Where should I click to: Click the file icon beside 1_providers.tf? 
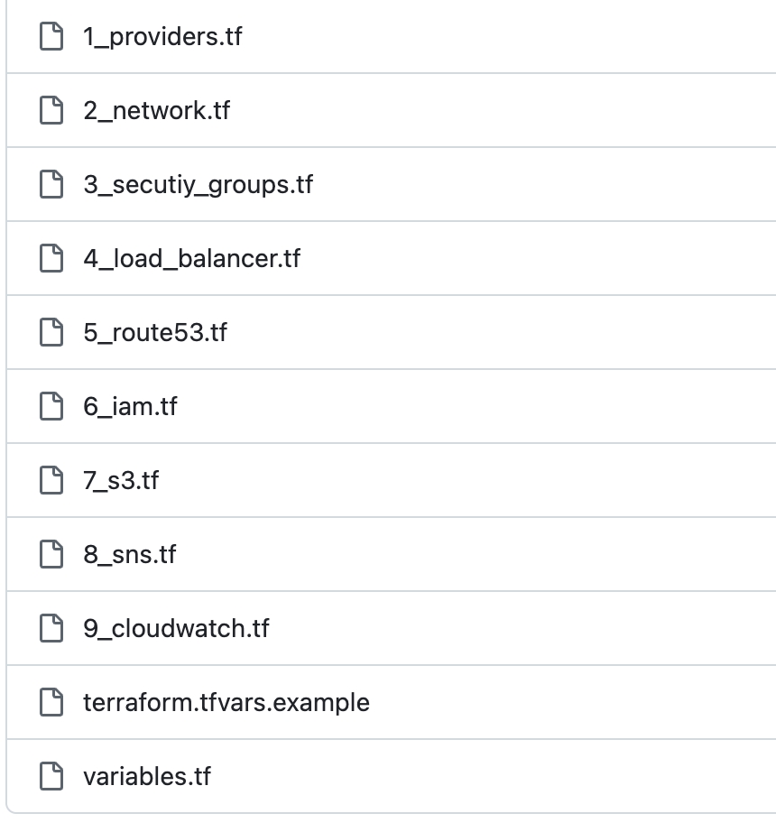51,37
